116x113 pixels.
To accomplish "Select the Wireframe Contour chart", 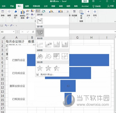I will [x=65, y=56].
